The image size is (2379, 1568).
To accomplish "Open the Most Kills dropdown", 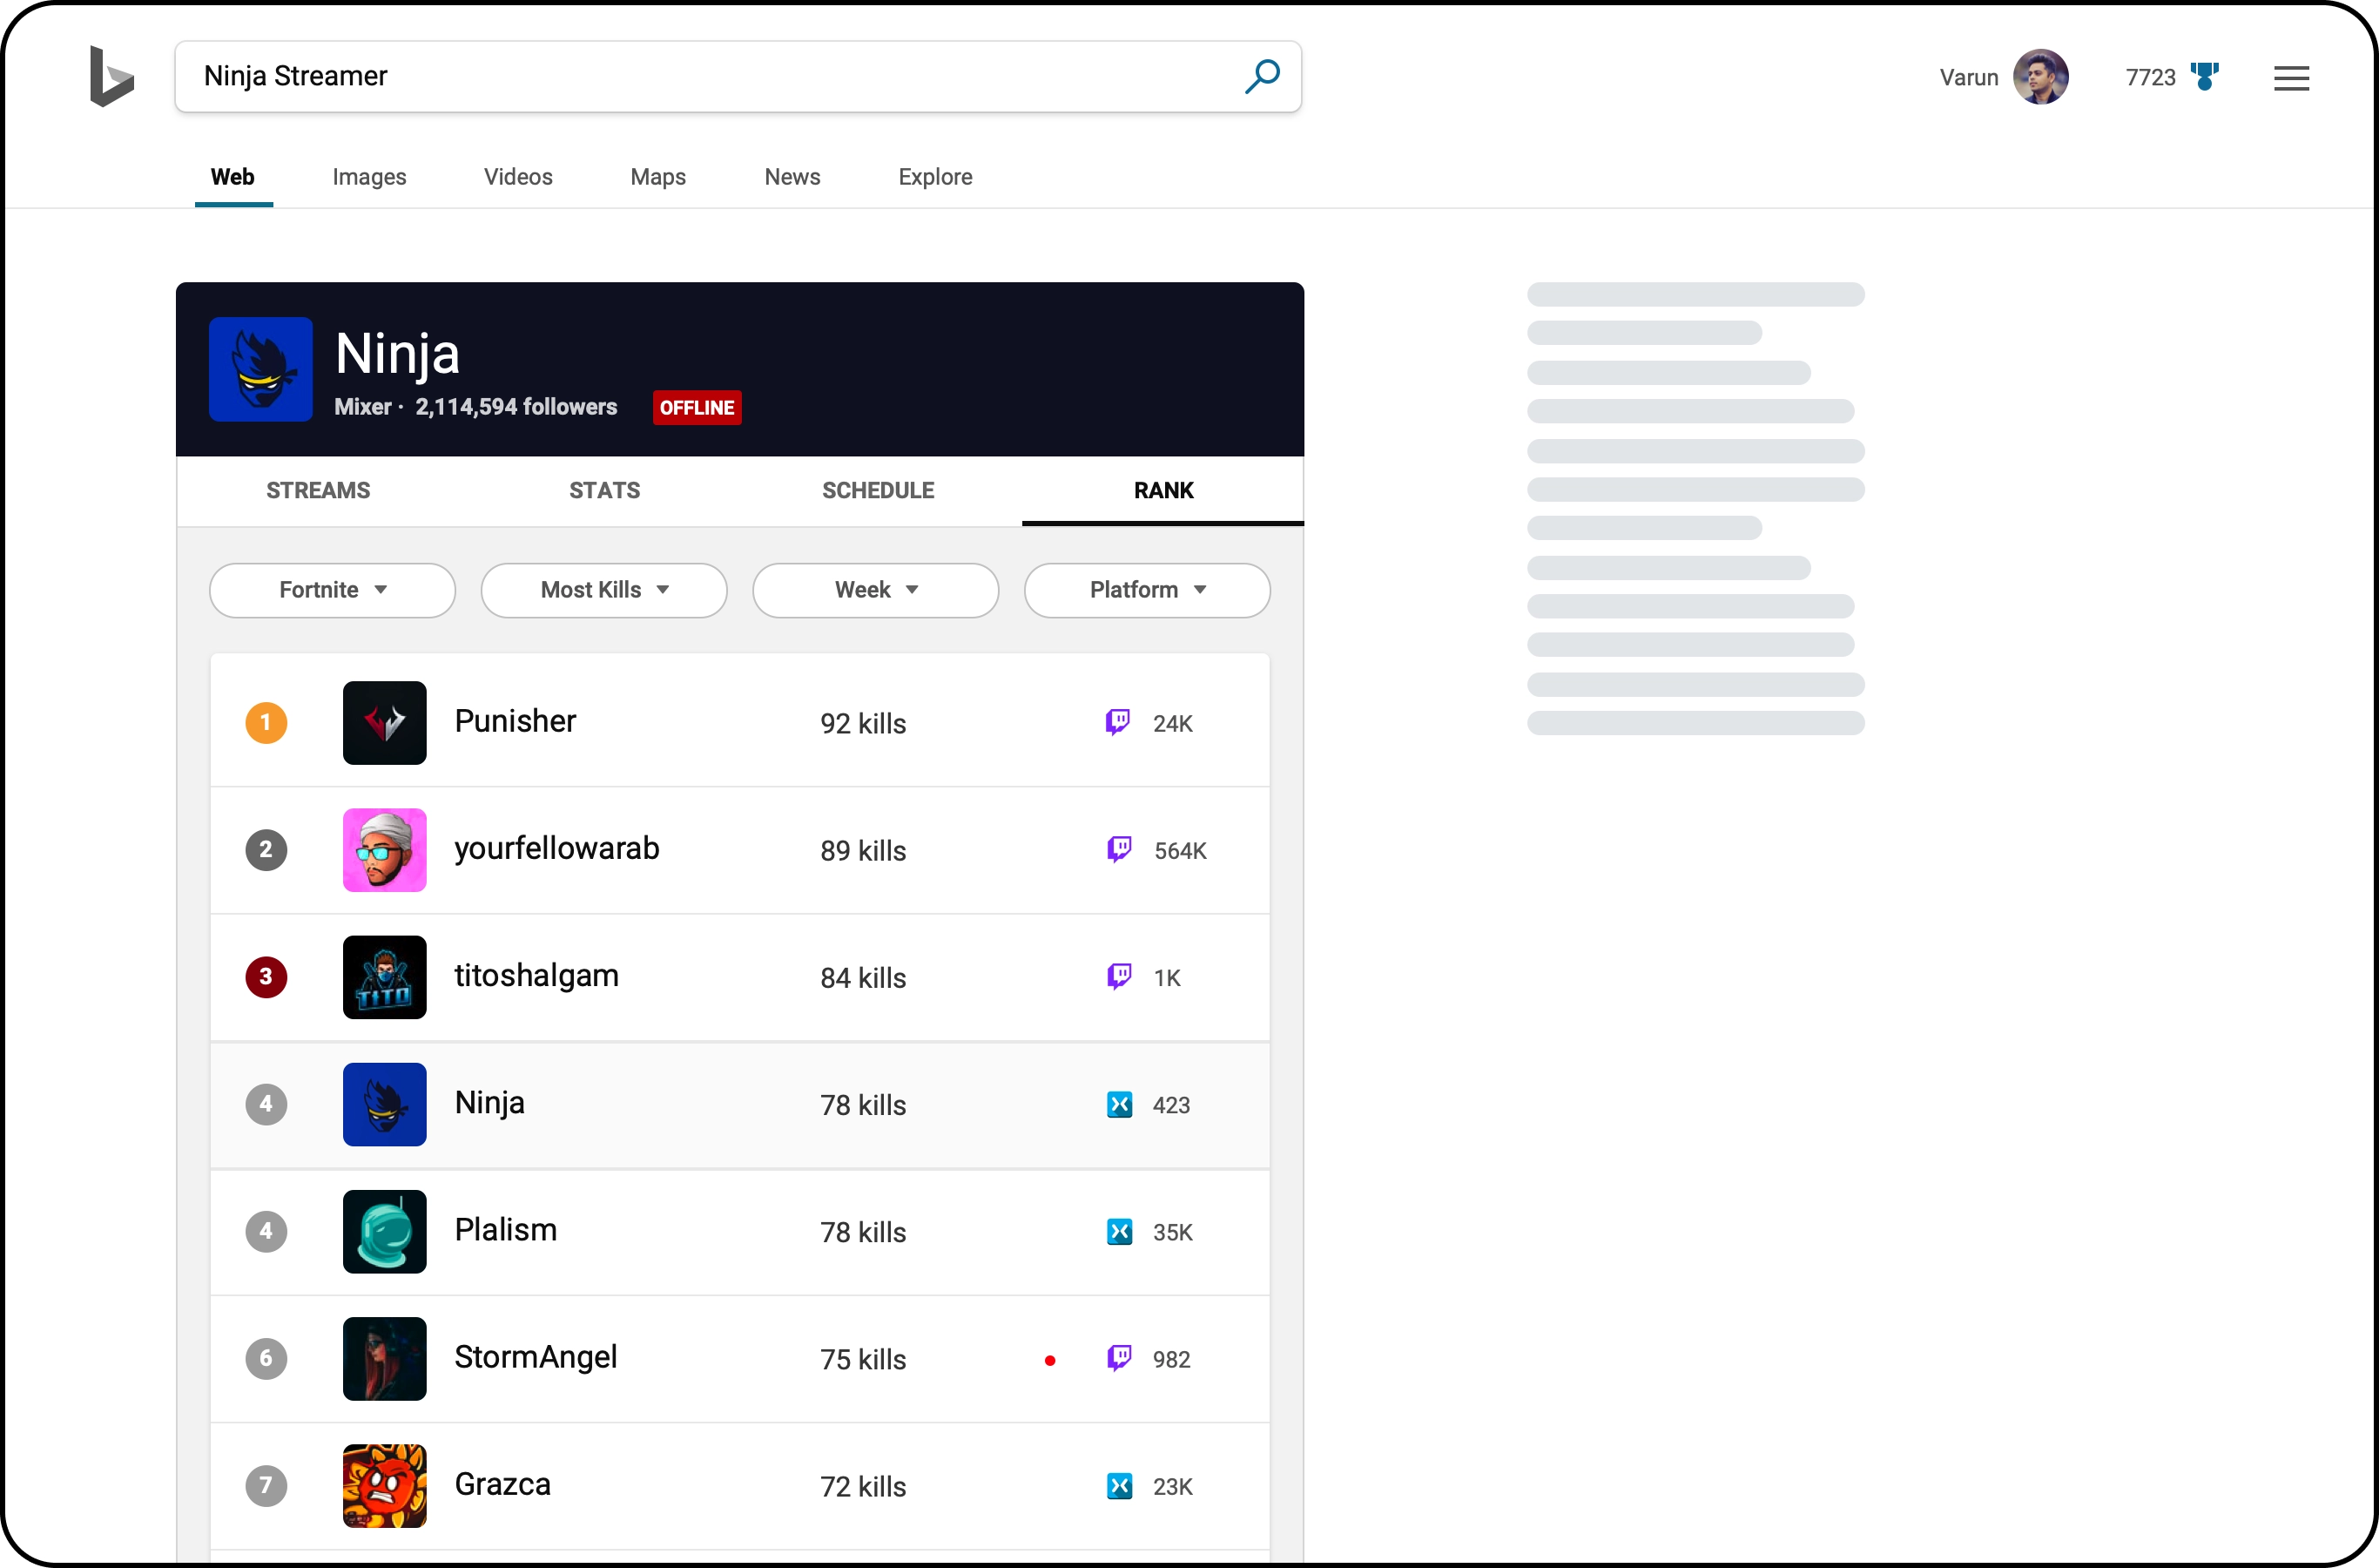I will 603,590.
